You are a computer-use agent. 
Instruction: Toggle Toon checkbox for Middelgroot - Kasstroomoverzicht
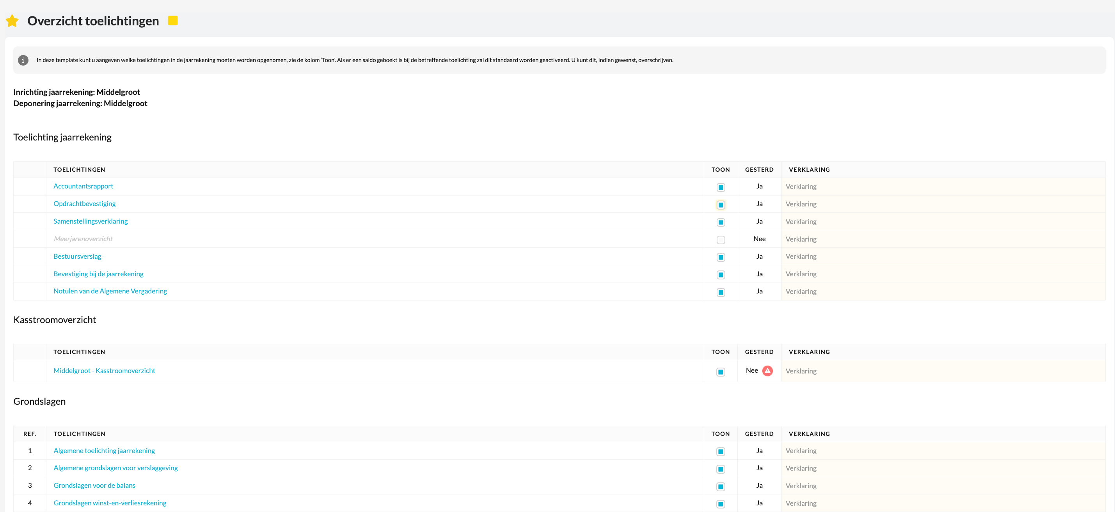pos(720,372)
